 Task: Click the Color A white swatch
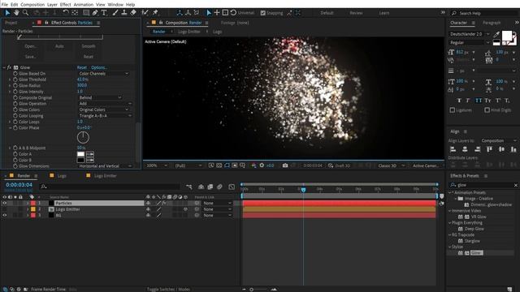click(x=80, y=154)
